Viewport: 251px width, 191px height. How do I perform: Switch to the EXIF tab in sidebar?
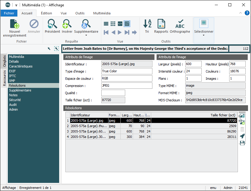13,71
